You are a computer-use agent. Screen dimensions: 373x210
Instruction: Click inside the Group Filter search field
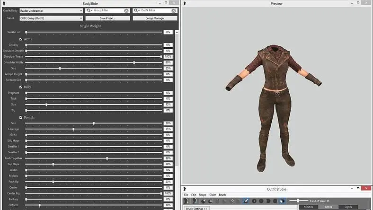tap(108, 10)
